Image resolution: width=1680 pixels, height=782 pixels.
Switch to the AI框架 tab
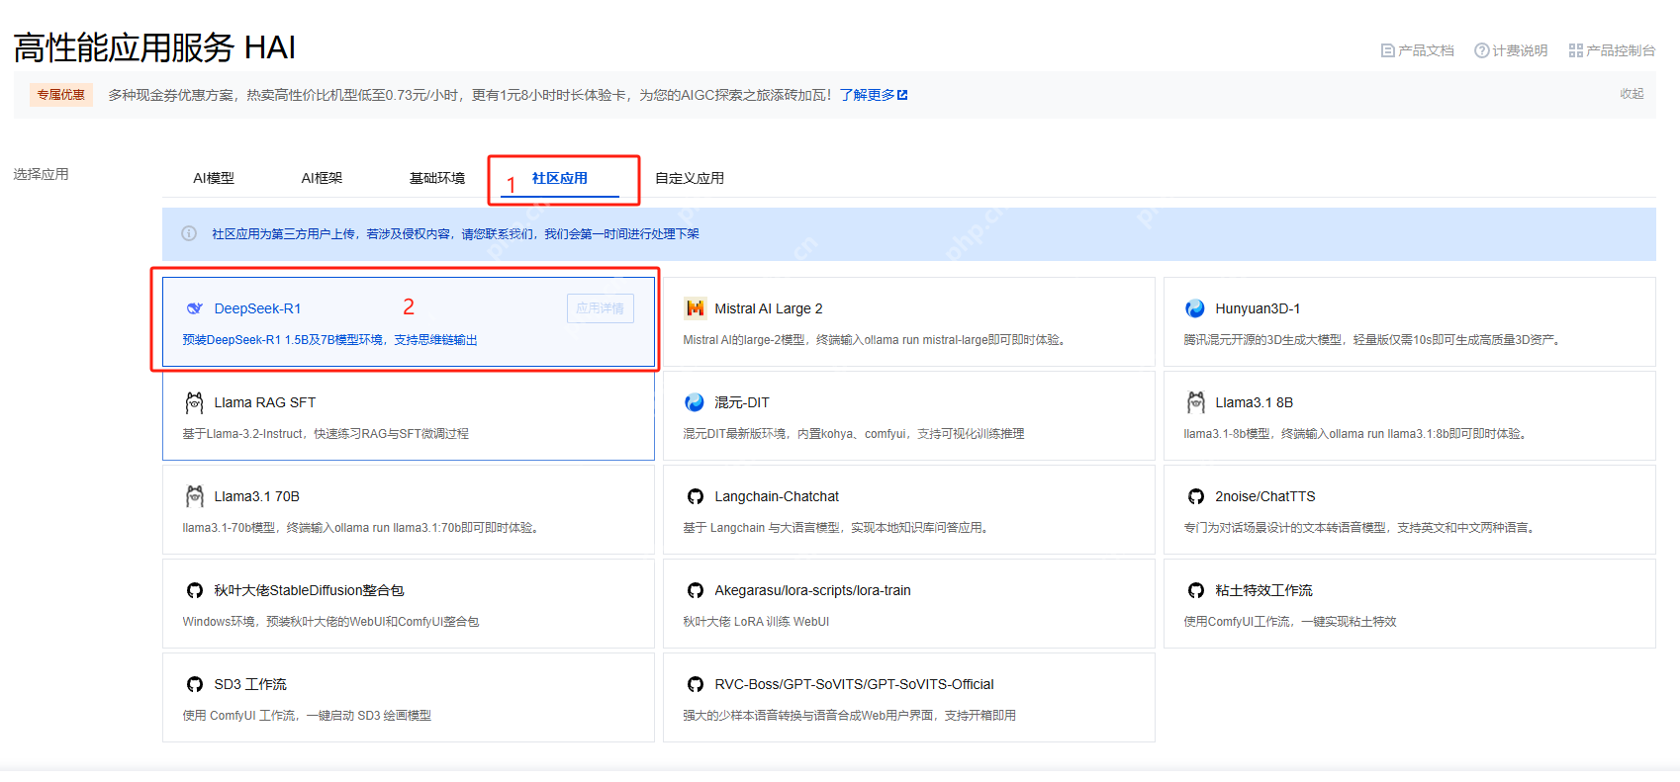tap(322, 178)
